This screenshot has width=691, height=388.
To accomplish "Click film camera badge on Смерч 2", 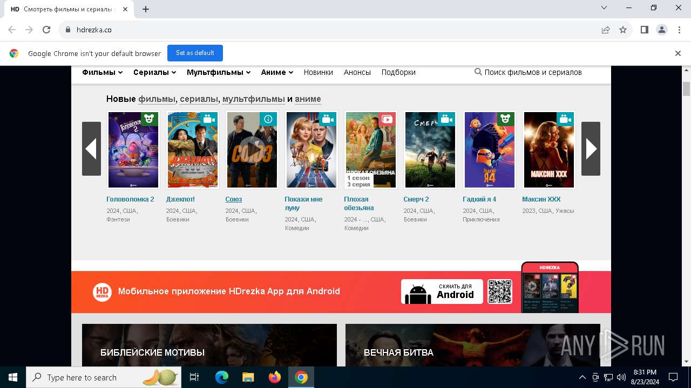I will coord(446,119).
